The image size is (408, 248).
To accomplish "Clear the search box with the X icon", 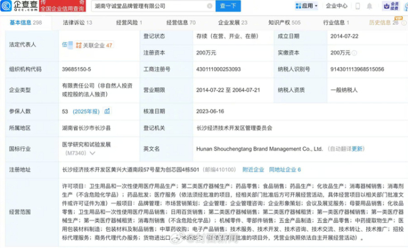I will pos(210,6).
